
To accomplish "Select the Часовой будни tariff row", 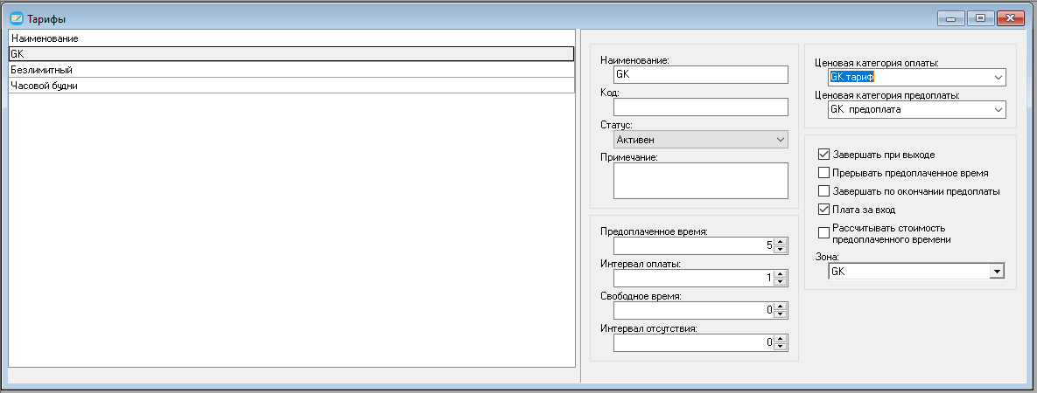I will pyautogui.click(x=291, y=86).
